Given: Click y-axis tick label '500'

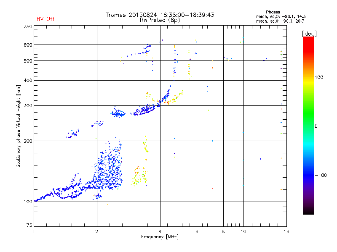Looking at the screenshot, I should 28,61.
